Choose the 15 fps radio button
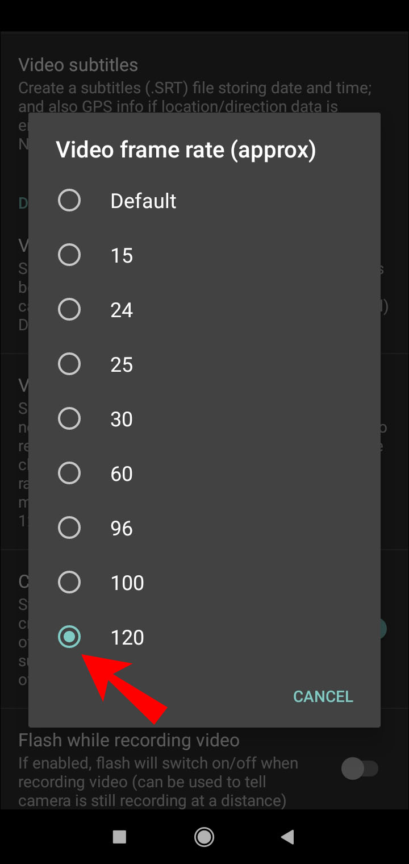The image size is (409, 864). (69, 255)
